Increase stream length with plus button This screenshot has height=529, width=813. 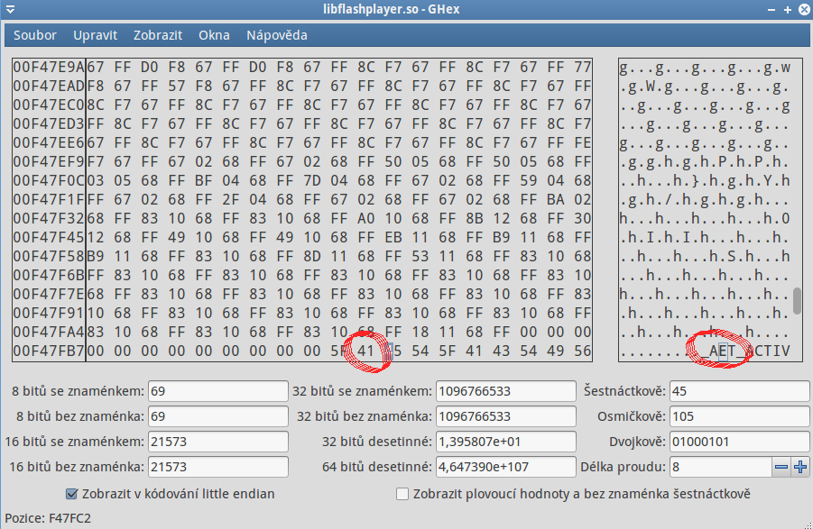tap(800, 467)
